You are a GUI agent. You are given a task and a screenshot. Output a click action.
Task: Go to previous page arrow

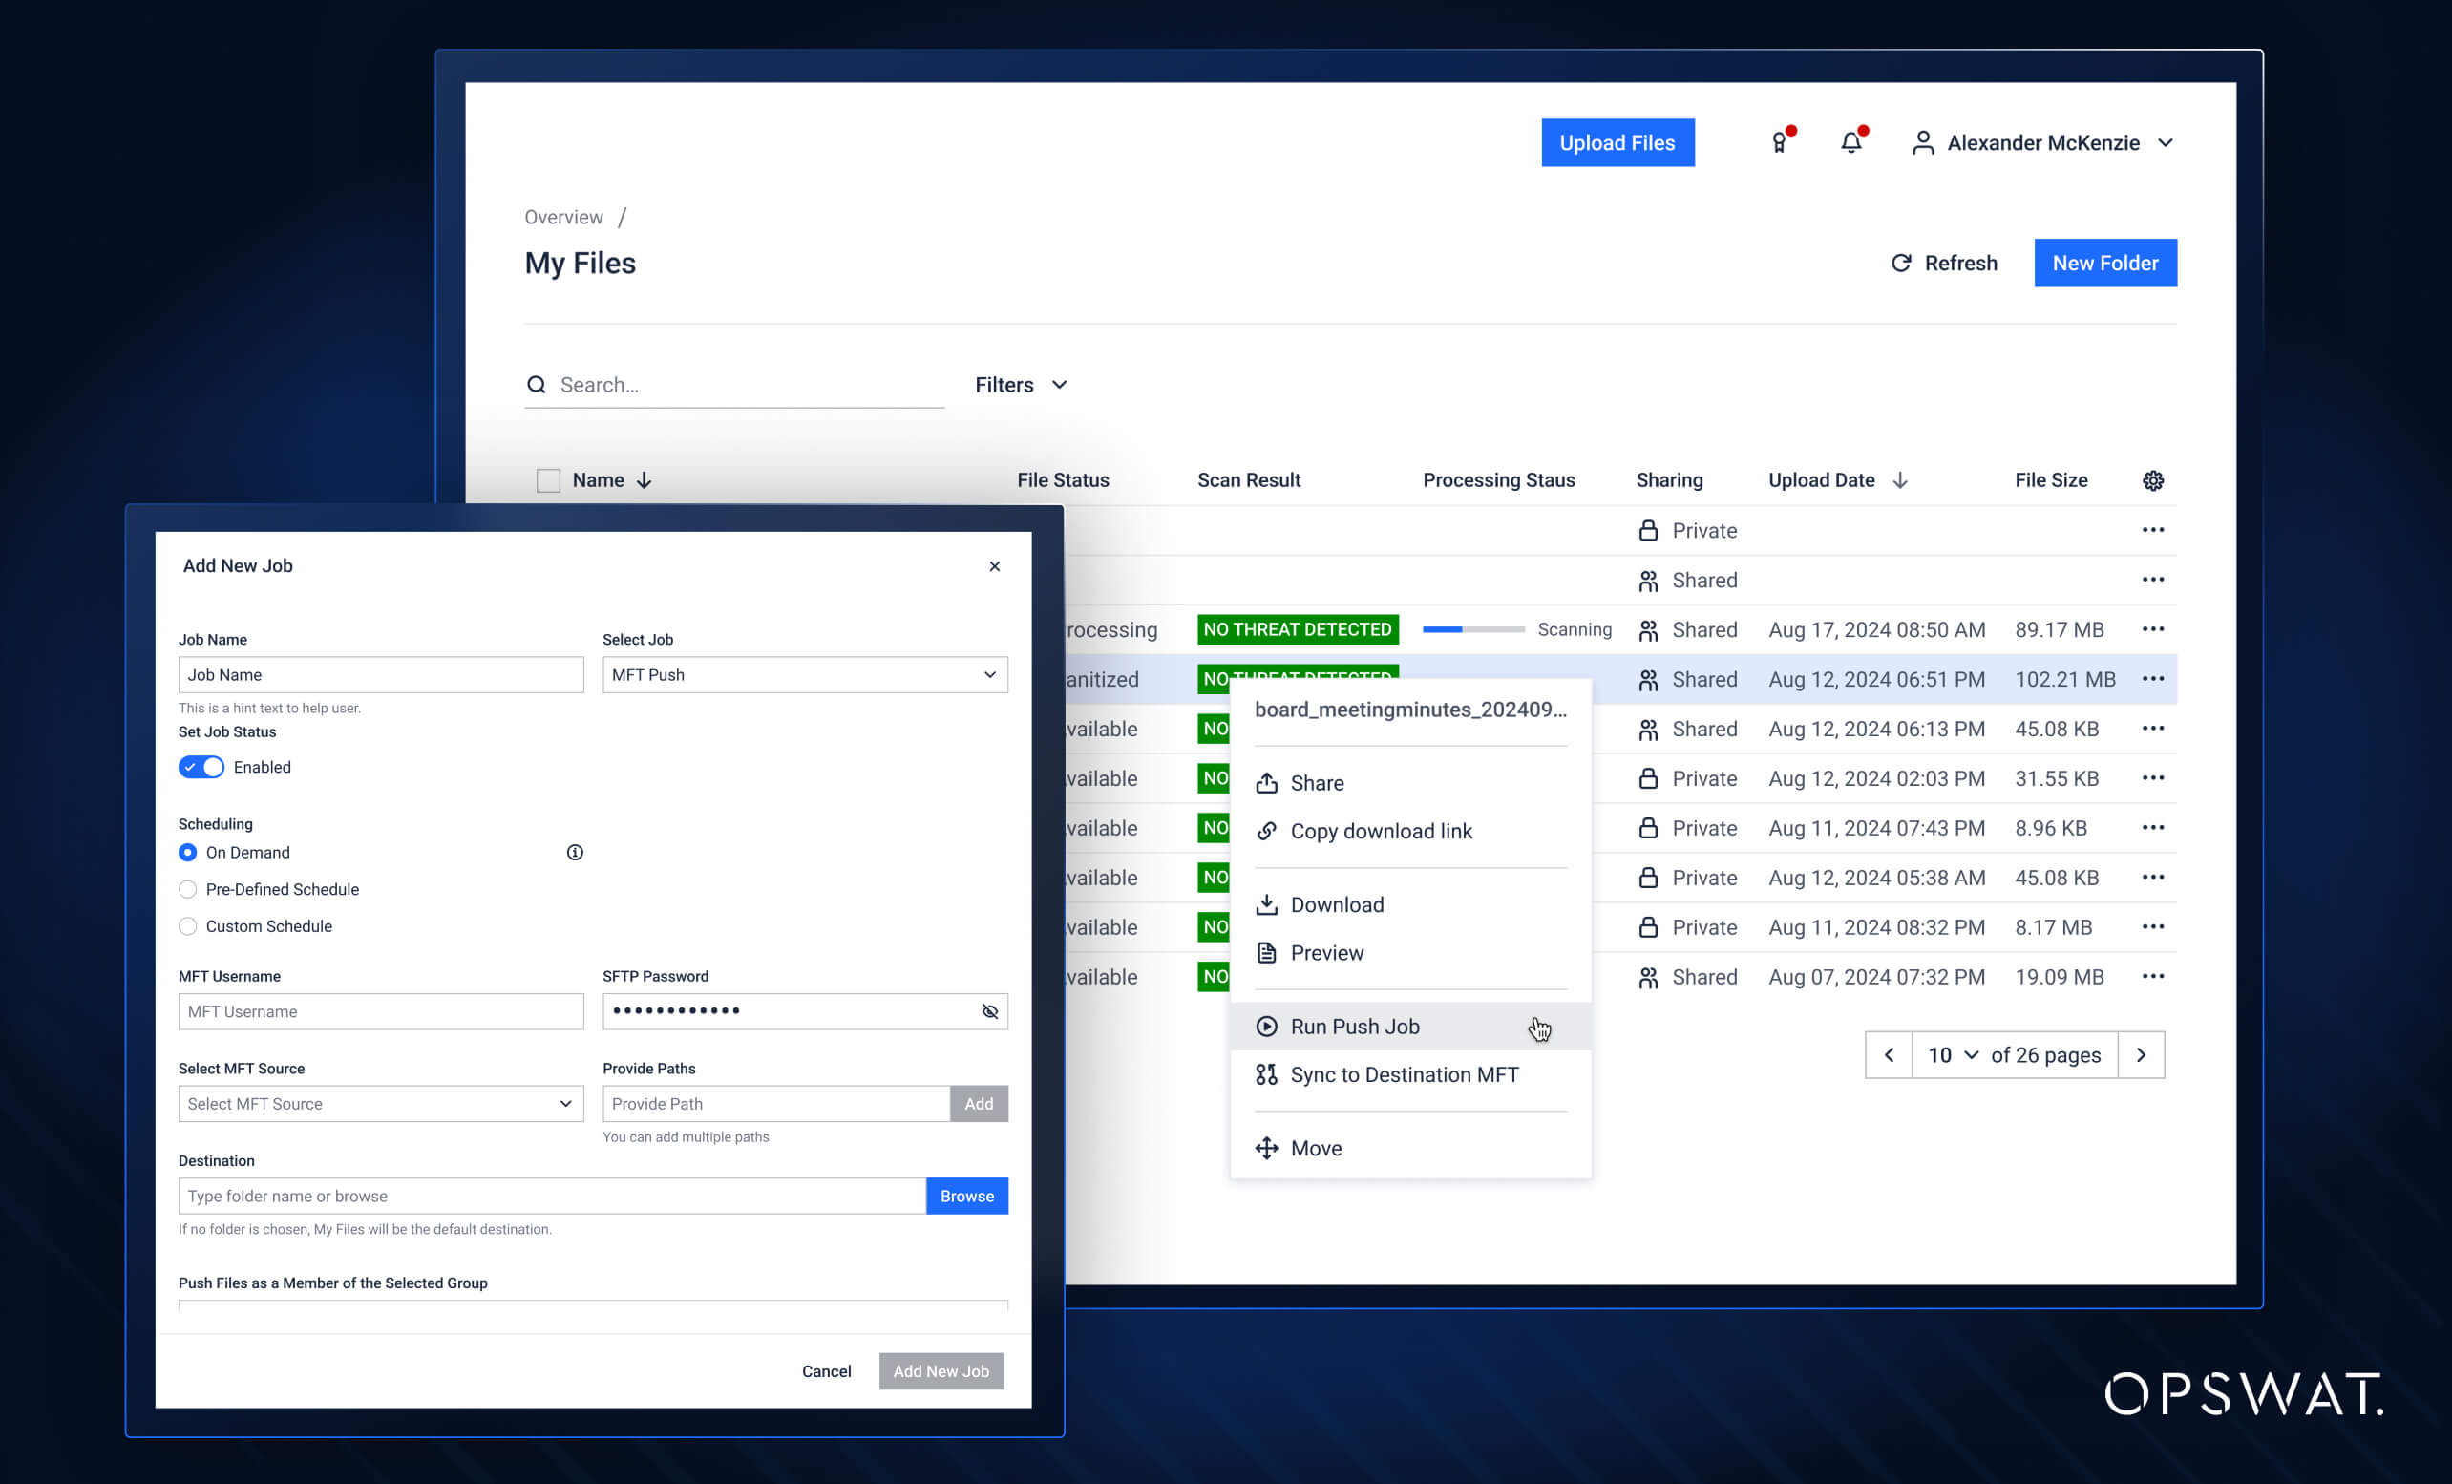click(x=1888, y=1055)
